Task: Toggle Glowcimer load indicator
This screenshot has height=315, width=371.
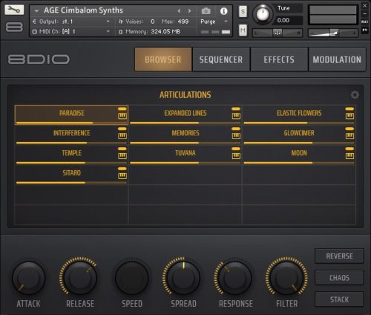Action: pos(349,129)
